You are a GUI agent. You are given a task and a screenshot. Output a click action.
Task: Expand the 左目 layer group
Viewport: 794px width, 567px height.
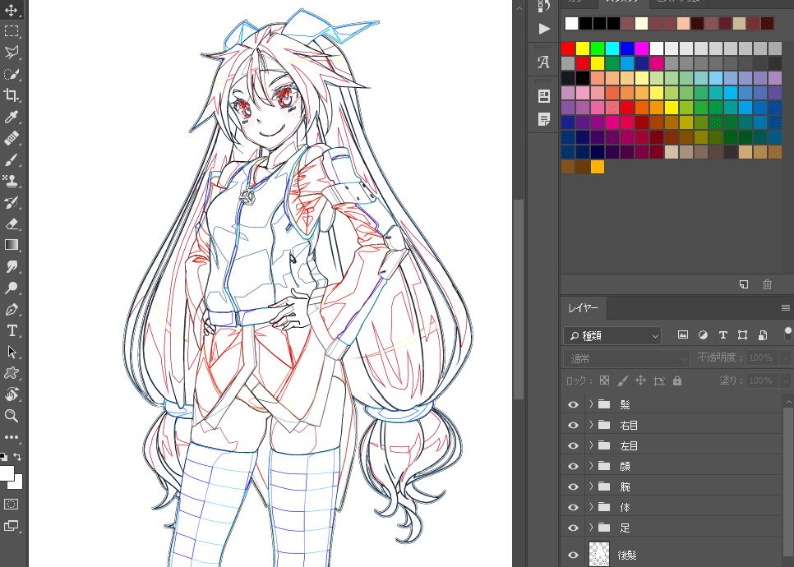coord(591,445)
